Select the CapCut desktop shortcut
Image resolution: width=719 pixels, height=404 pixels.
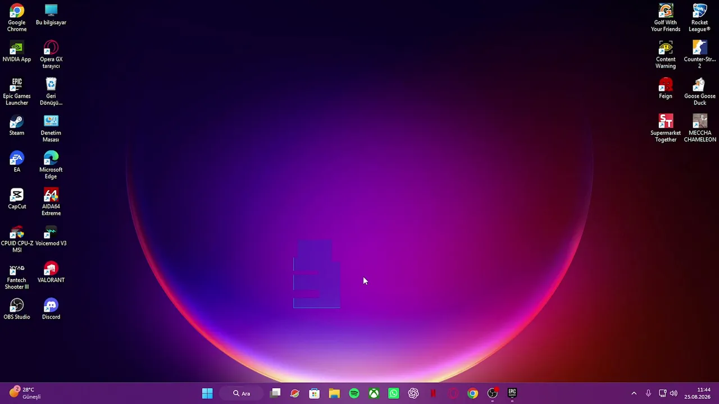(17, 199)
